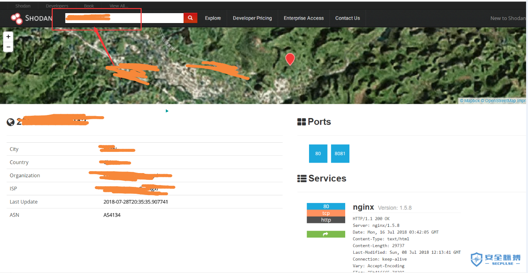Click the nginx service title

[x=363, y=207]
